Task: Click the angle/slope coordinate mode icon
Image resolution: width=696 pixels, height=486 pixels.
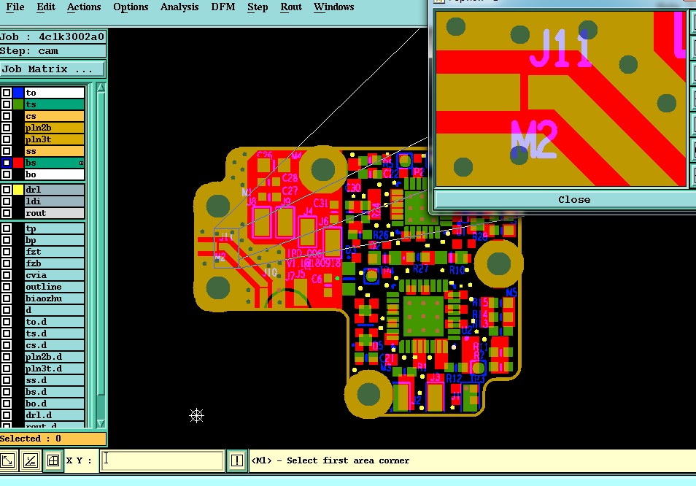Action: click(x=30, y=460)
